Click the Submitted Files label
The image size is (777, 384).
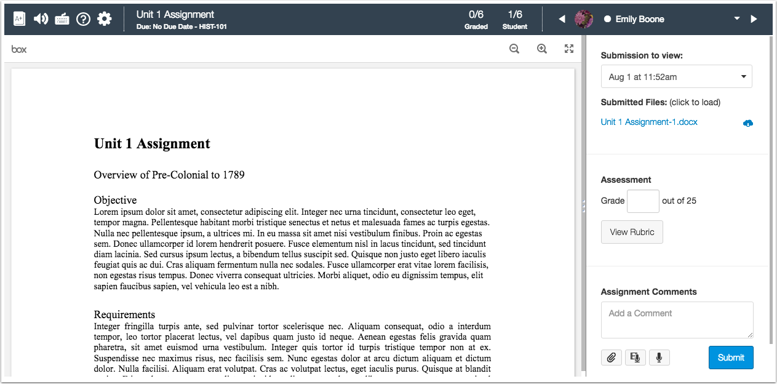[x=632, y=102]
